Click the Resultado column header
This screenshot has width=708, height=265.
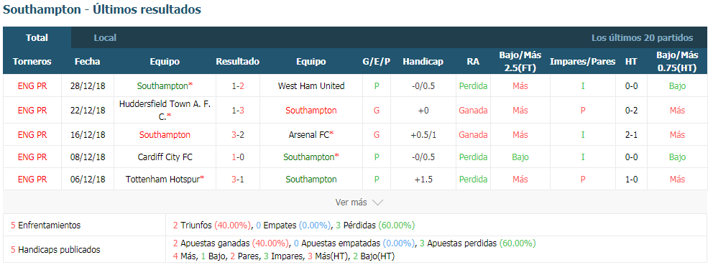coord(237,61)
